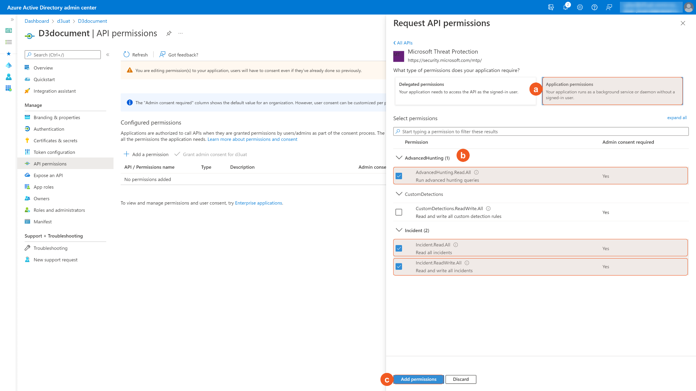The width and height of the screenshot is (696, 391).
Task: Uncheck AdvancedHunting.Read.All permission
Action: 399,176
